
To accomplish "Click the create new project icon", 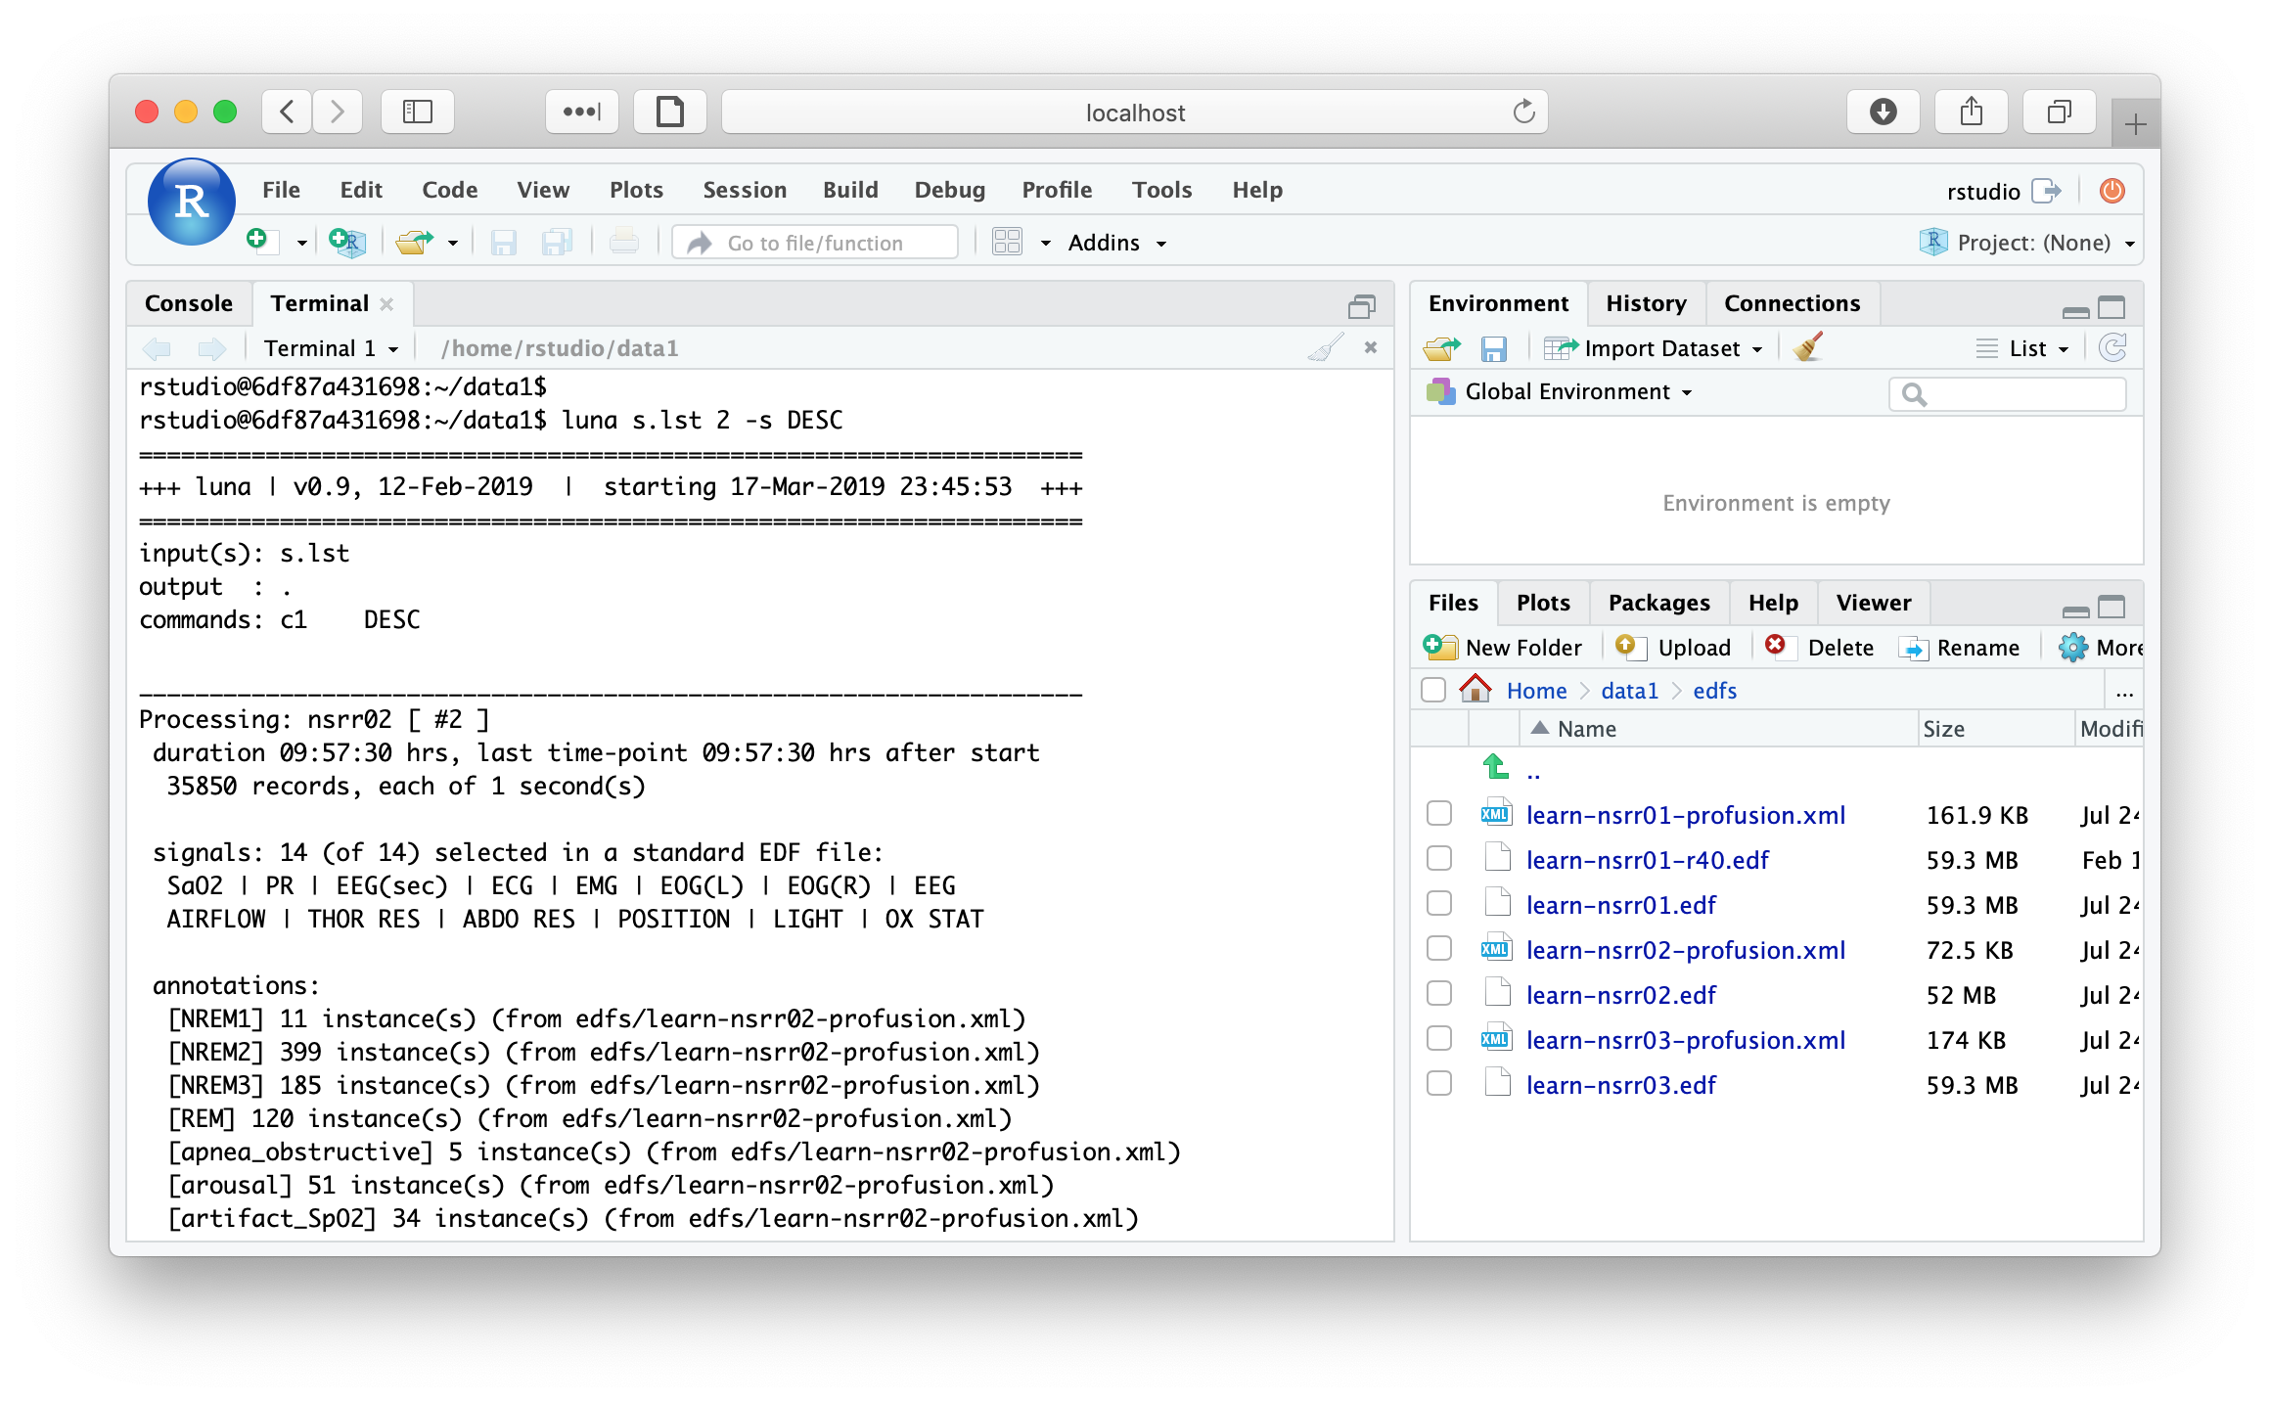I will (346, 242).
